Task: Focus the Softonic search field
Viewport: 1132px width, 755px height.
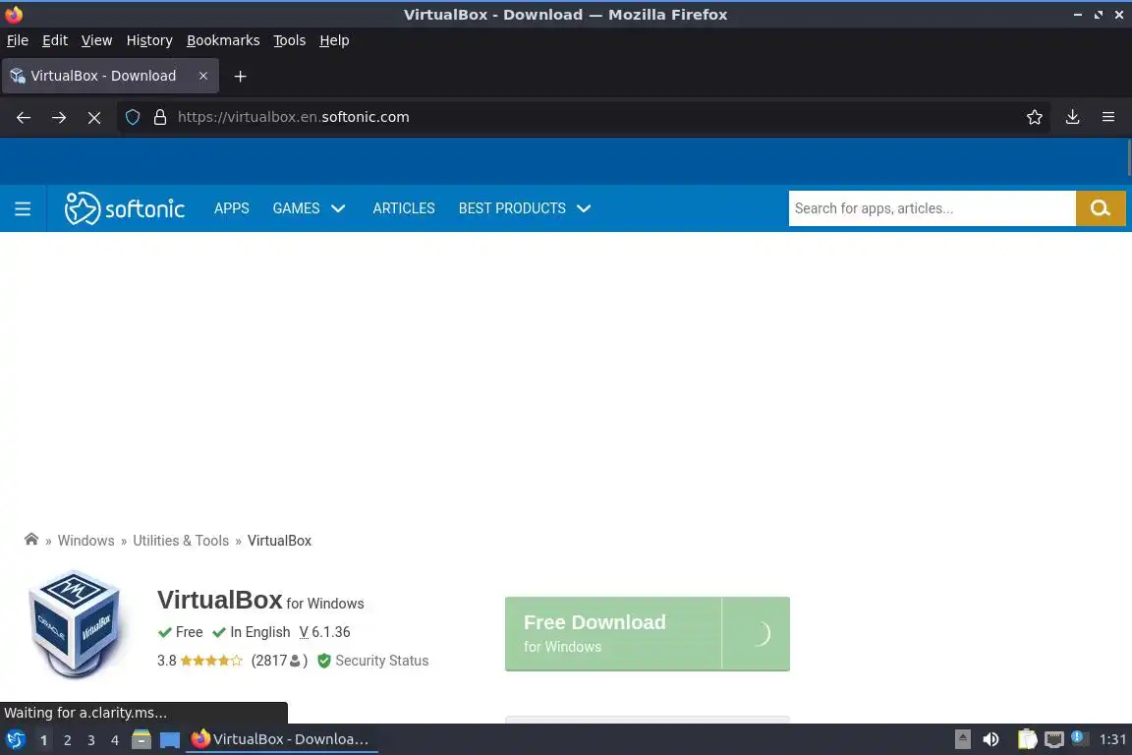Action: 932,208
